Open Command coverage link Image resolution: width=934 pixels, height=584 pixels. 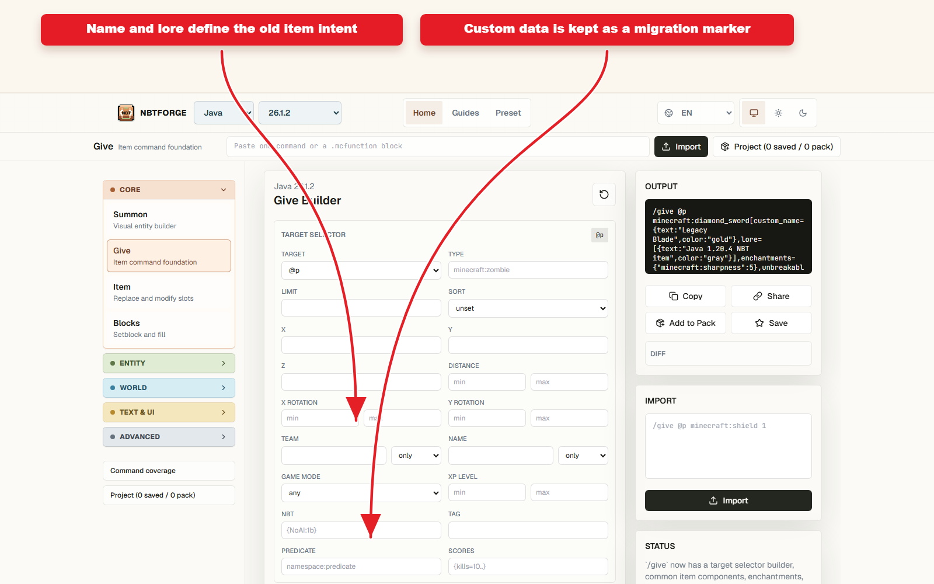coord(169,471)
